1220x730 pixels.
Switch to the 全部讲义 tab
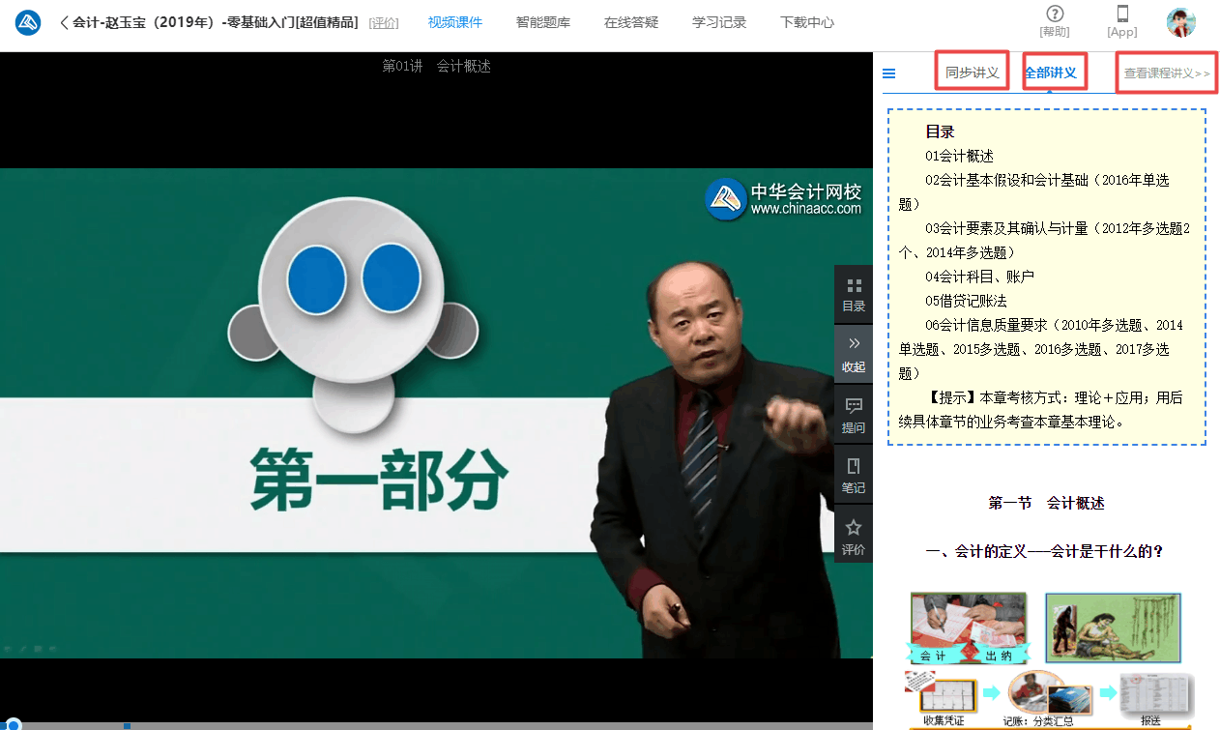[1054, 72]
